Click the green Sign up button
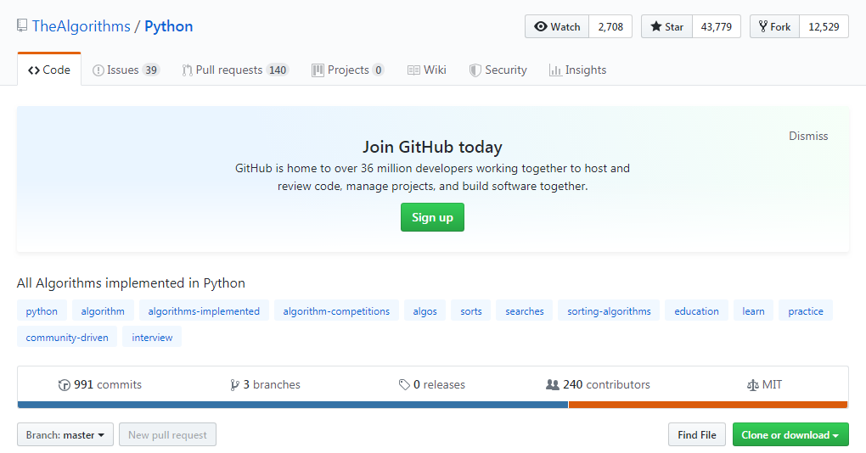Viewport: 866px width, 453px height. tap(432, 217)
